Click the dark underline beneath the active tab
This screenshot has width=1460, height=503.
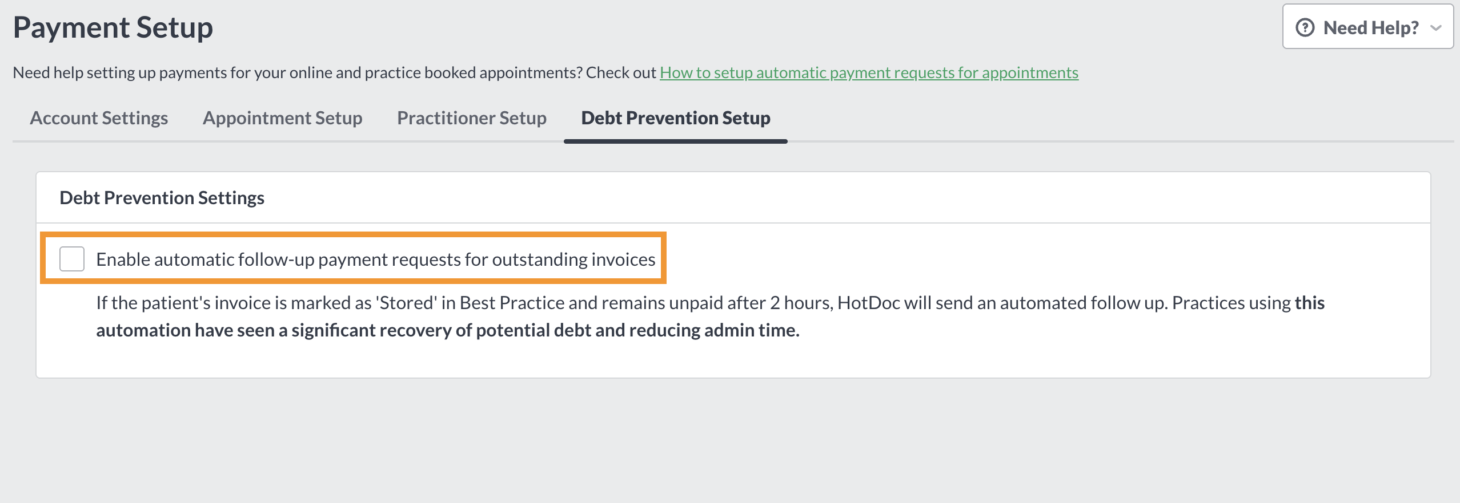(676, 141)
